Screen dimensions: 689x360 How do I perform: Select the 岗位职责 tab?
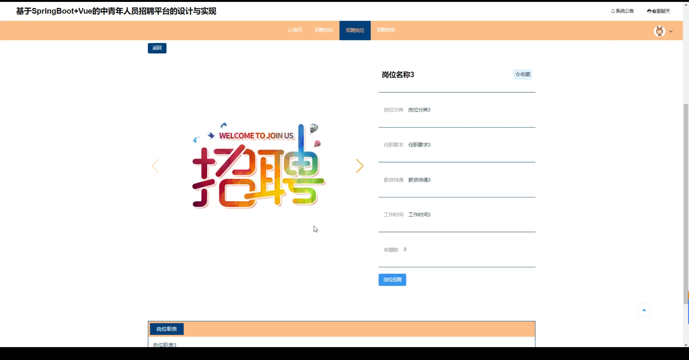click(x=167, y=329)
